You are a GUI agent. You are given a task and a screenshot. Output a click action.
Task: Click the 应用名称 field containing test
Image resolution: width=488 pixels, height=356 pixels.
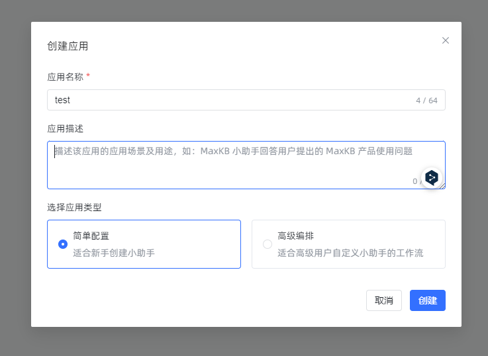(x=225, y=100)
